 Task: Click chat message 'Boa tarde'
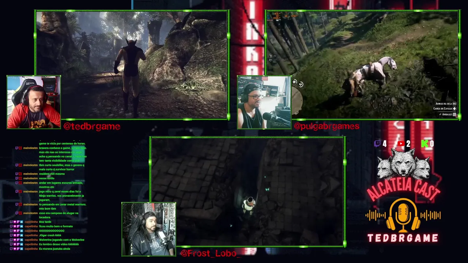point(45,222)
